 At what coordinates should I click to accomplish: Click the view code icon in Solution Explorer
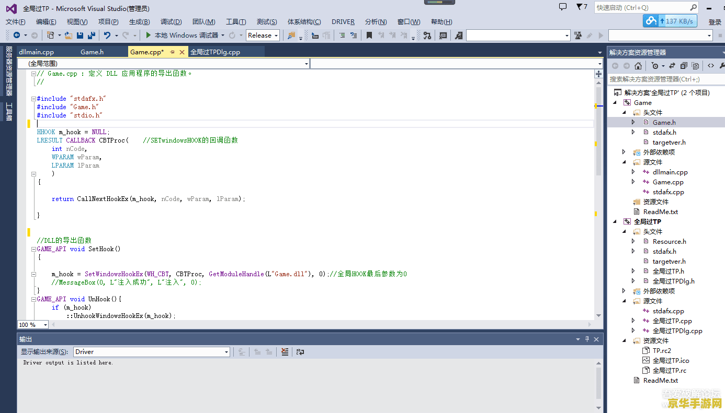pos(711,66)
